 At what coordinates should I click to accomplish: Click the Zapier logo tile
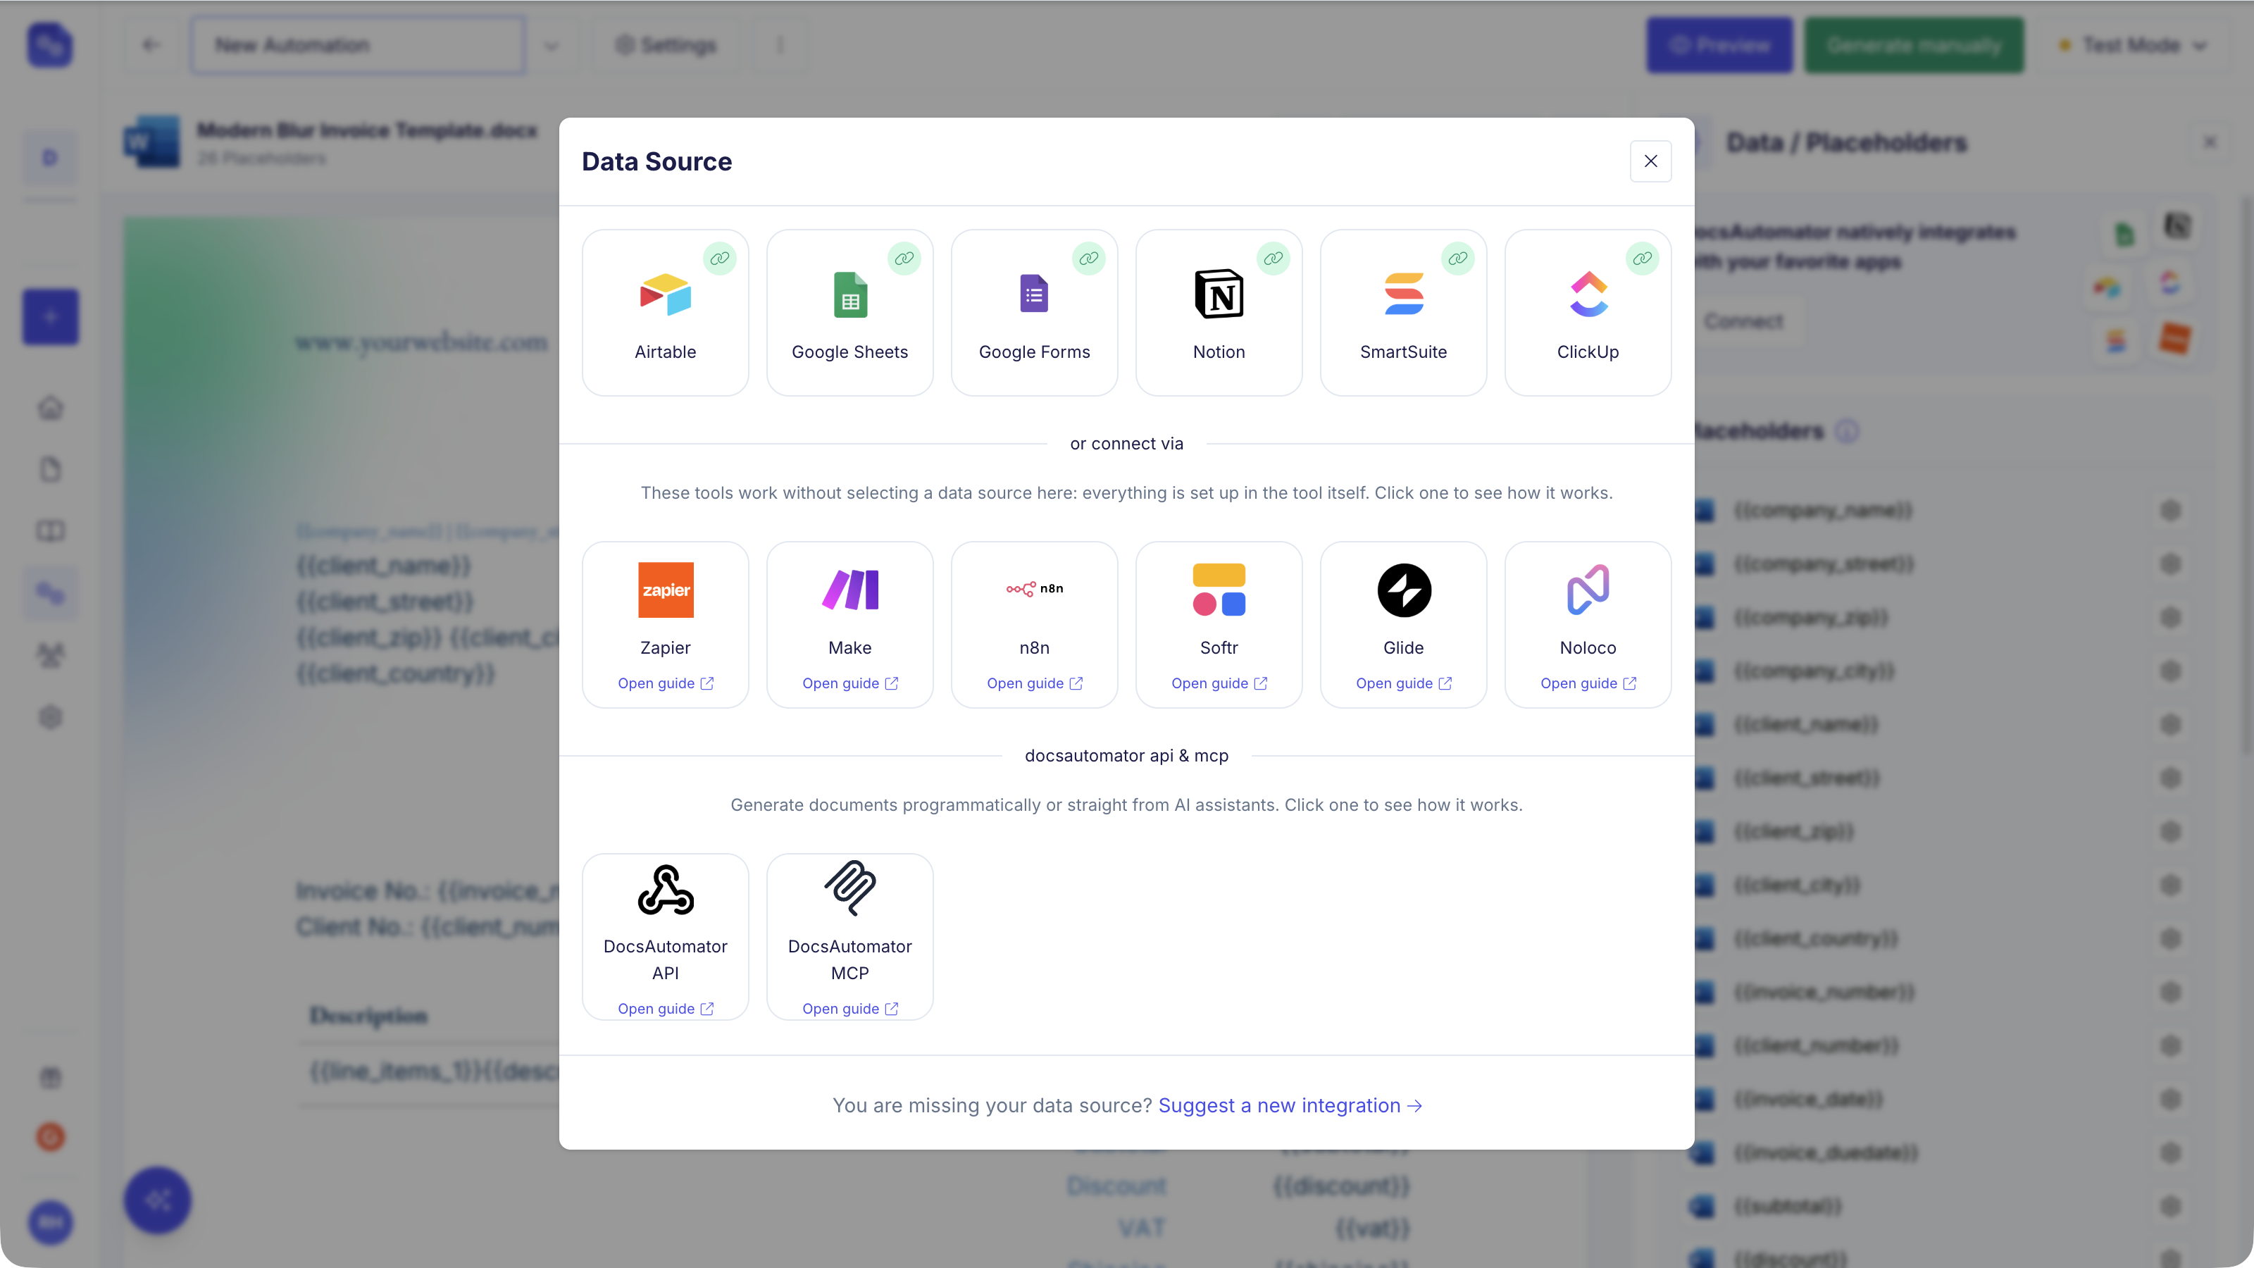click(666, 590)
